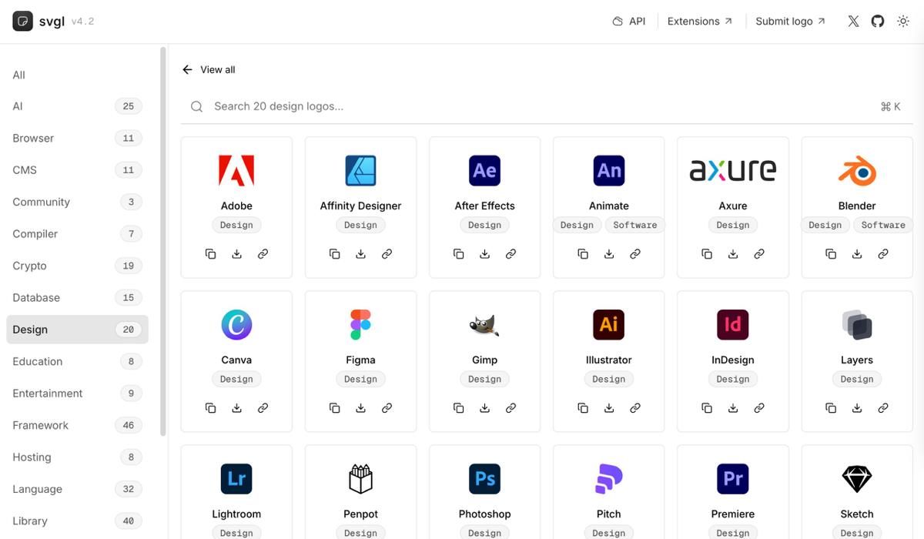Download the Canva SVG file
Screen dimensions: 924x539
click(236, 408)
